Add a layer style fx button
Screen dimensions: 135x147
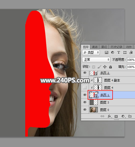point(110,116)
